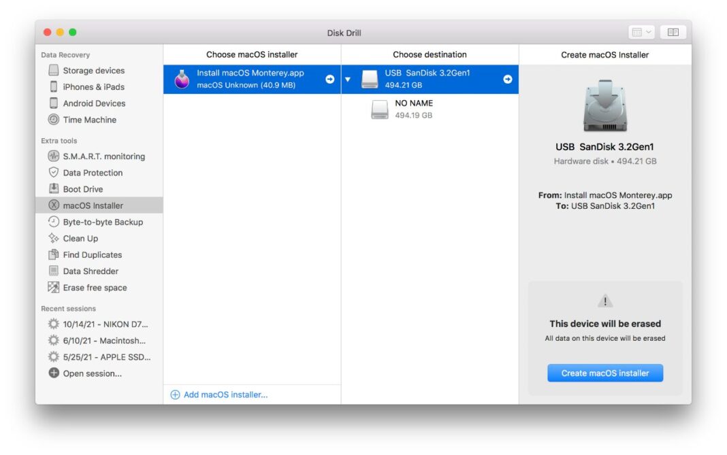Click the Create macOS installer button
727x455 pixels.
[604, 373]
